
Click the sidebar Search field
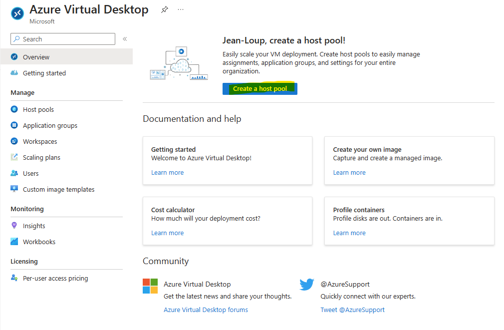pos(63,39)
